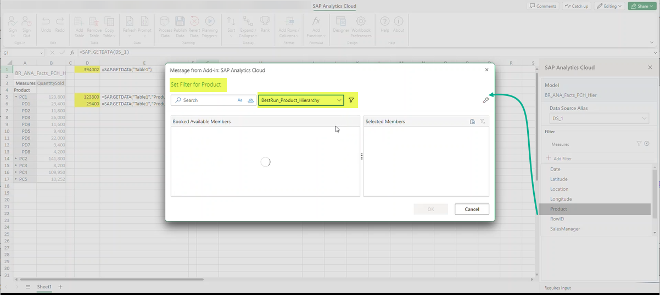Click the clear filter icon in Selected Members

(483, 122)
